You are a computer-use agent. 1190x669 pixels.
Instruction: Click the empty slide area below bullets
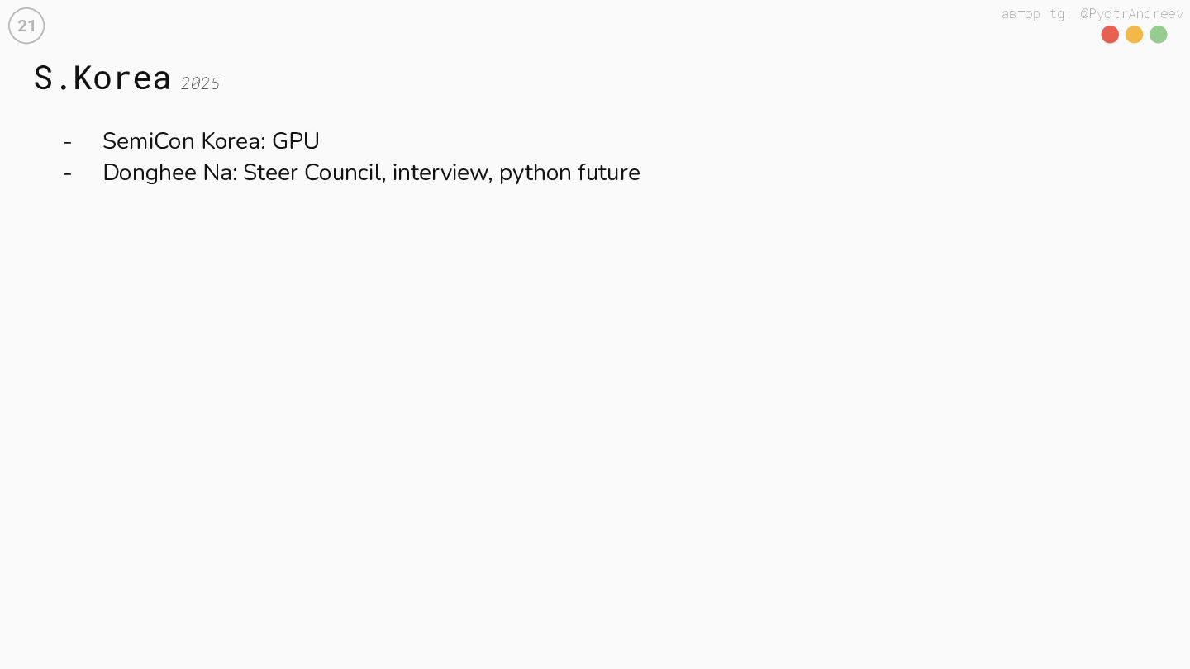(x=595, y=413)
